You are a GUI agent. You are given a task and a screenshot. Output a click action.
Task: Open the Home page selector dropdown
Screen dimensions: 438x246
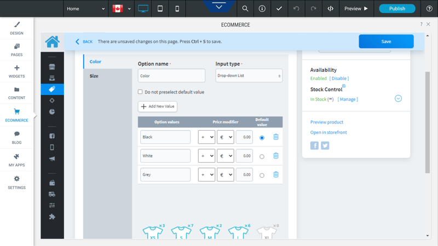pos(85,9)
